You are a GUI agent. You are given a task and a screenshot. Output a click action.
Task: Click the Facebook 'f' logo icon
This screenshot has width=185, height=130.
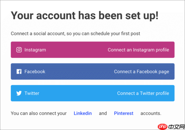(x=19, y=71)
